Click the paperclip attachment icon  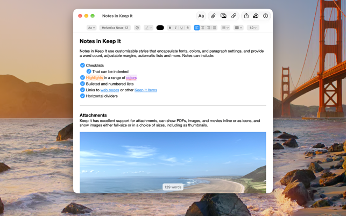click(x=213, y=16)
